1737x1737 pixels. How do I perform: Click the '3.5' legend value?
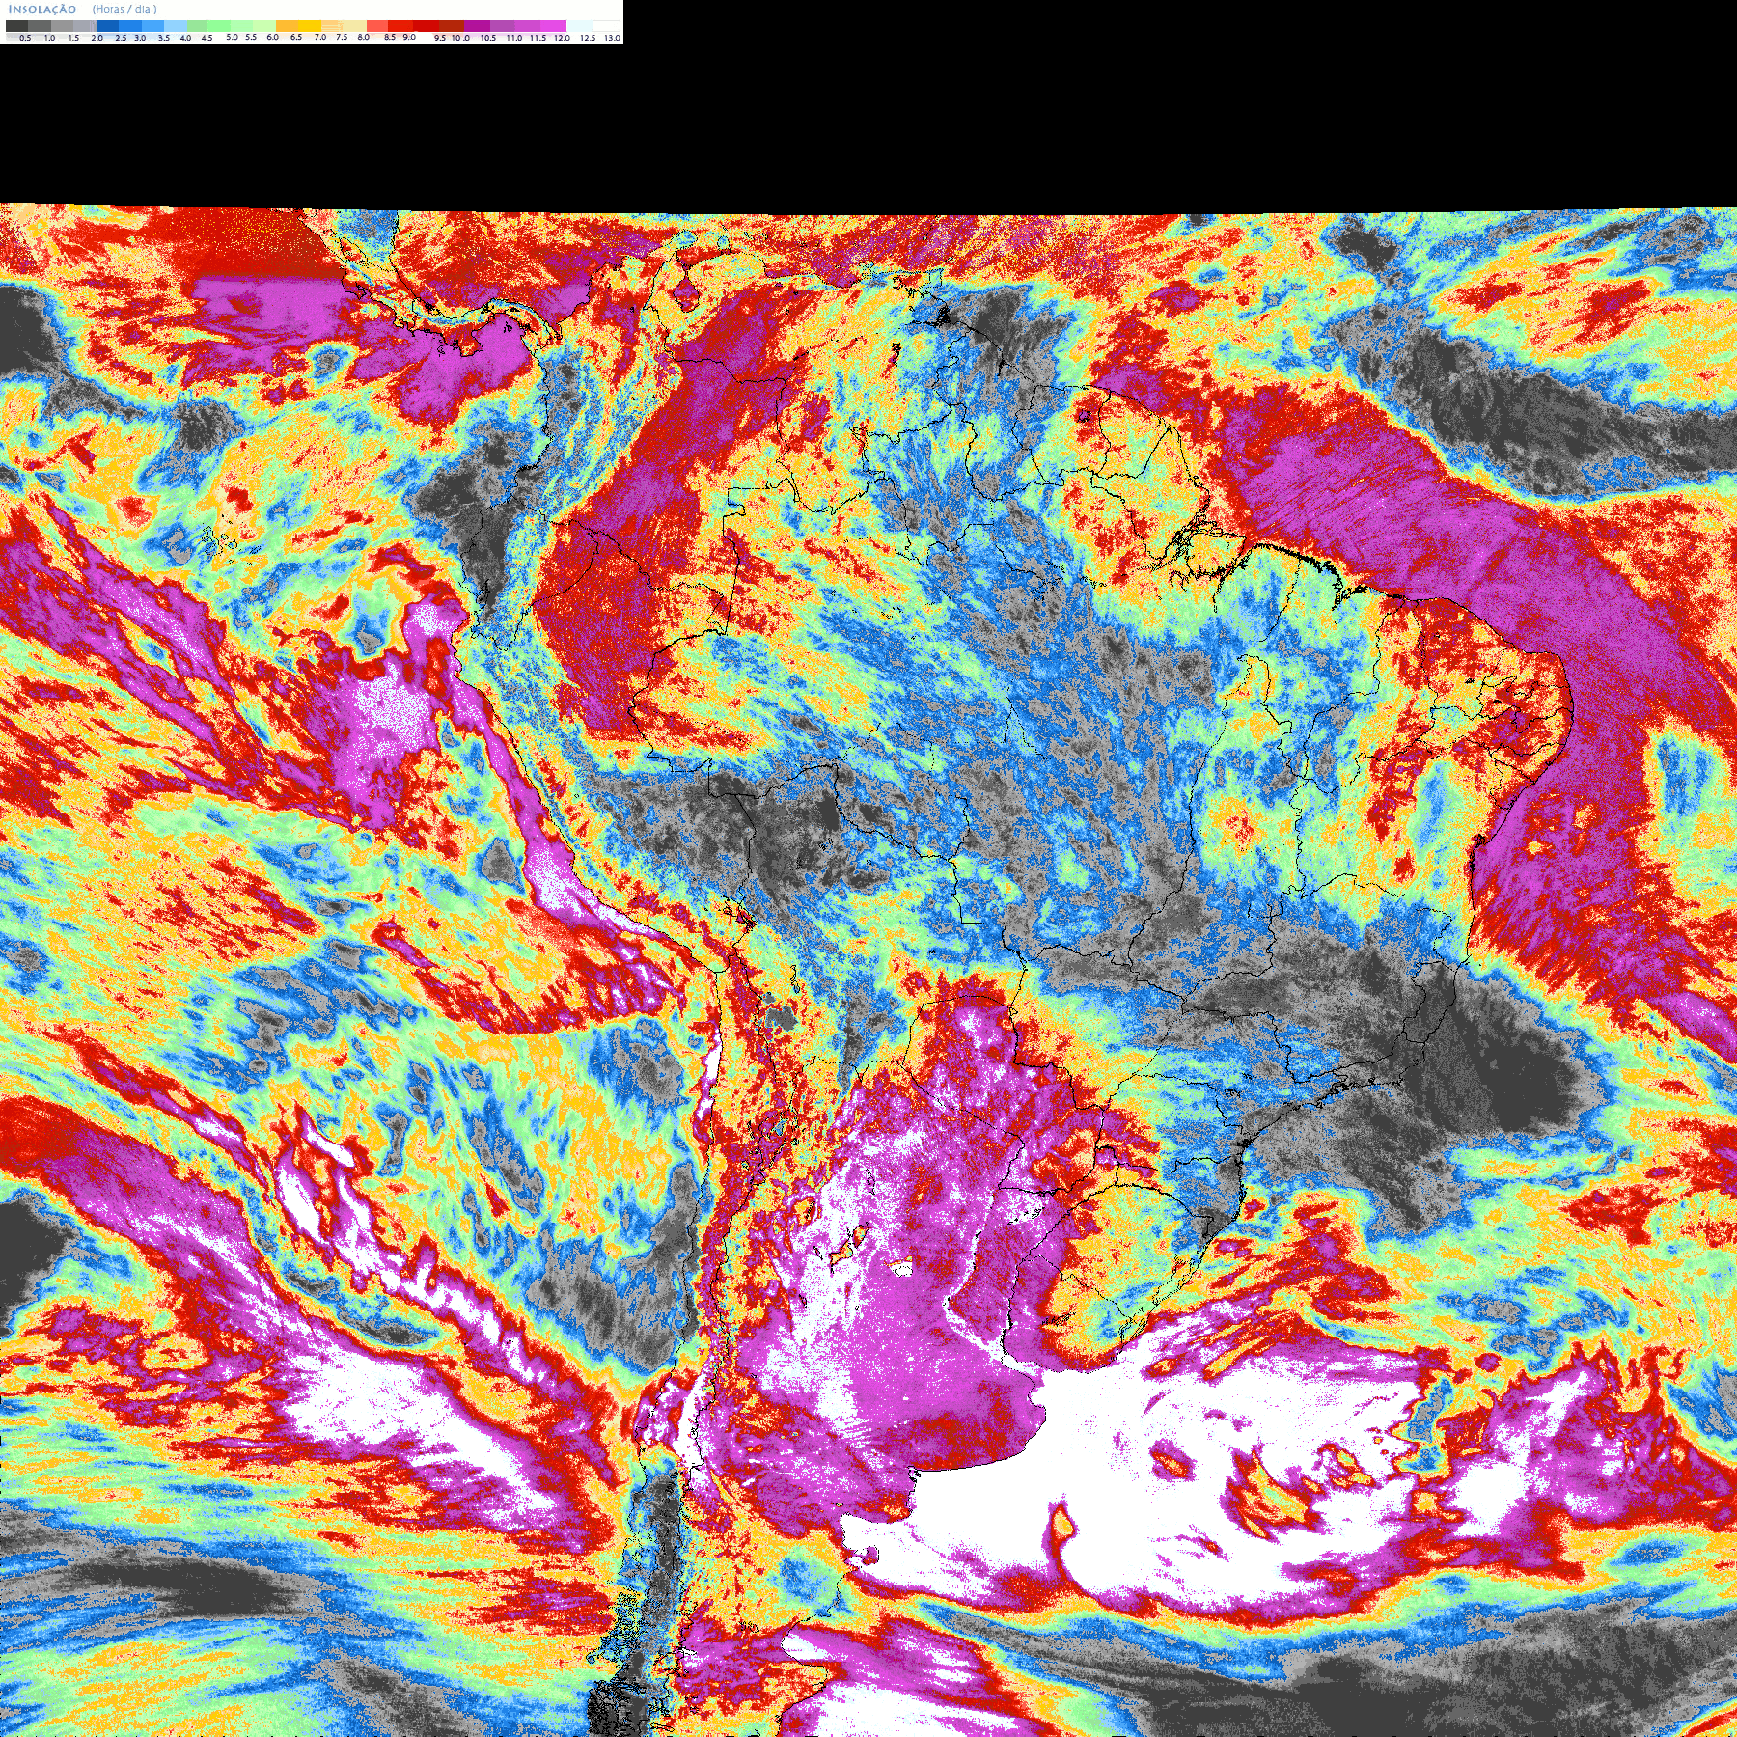coord(164,38)
